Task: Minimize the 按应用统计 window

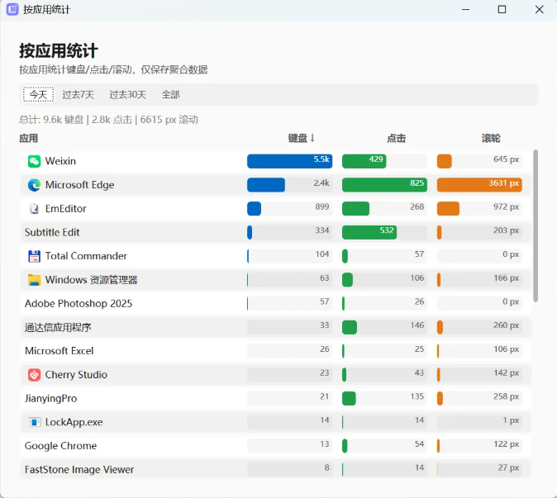Action: tap(466, 10)
